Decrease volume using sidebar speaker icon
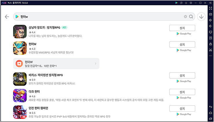The height and width of the screenshot is (122, 214). pos(211,26)
